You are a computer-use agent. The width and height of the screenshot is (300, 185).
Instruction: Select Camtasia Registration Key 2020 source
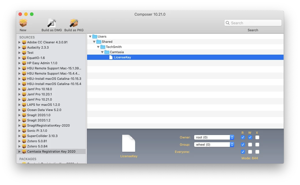pyautogui.click(x=51, y=151)
